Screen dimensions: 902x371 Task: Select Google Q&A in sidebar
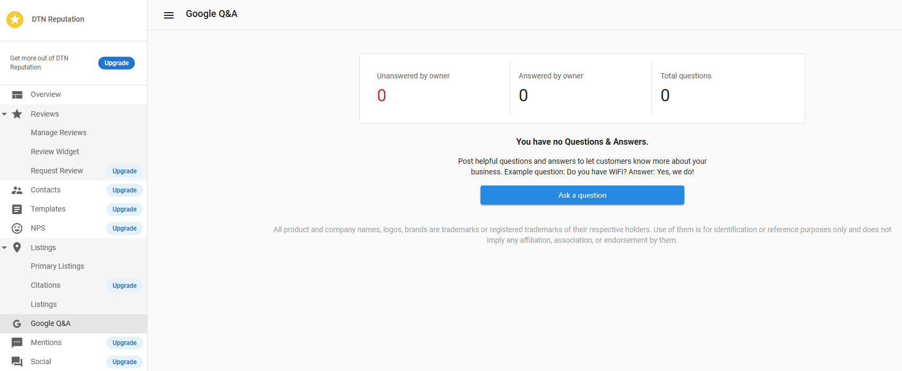(73, 324)
